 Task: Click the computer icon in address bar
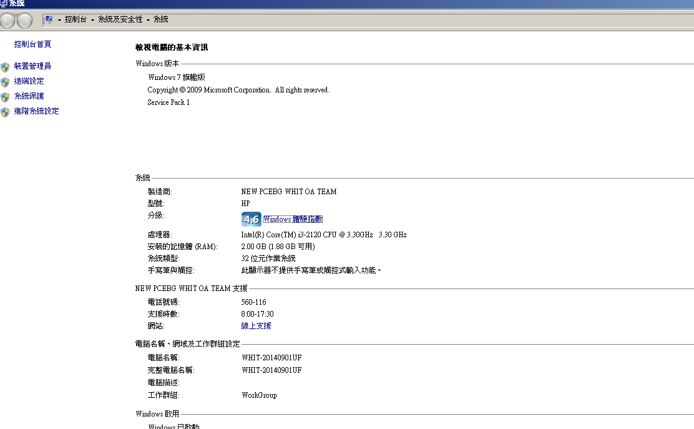(x=49, y=19)
